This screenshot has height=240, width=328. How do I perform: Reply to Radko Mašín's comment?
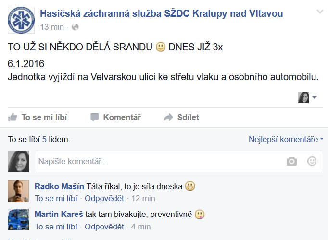[104, 198]
